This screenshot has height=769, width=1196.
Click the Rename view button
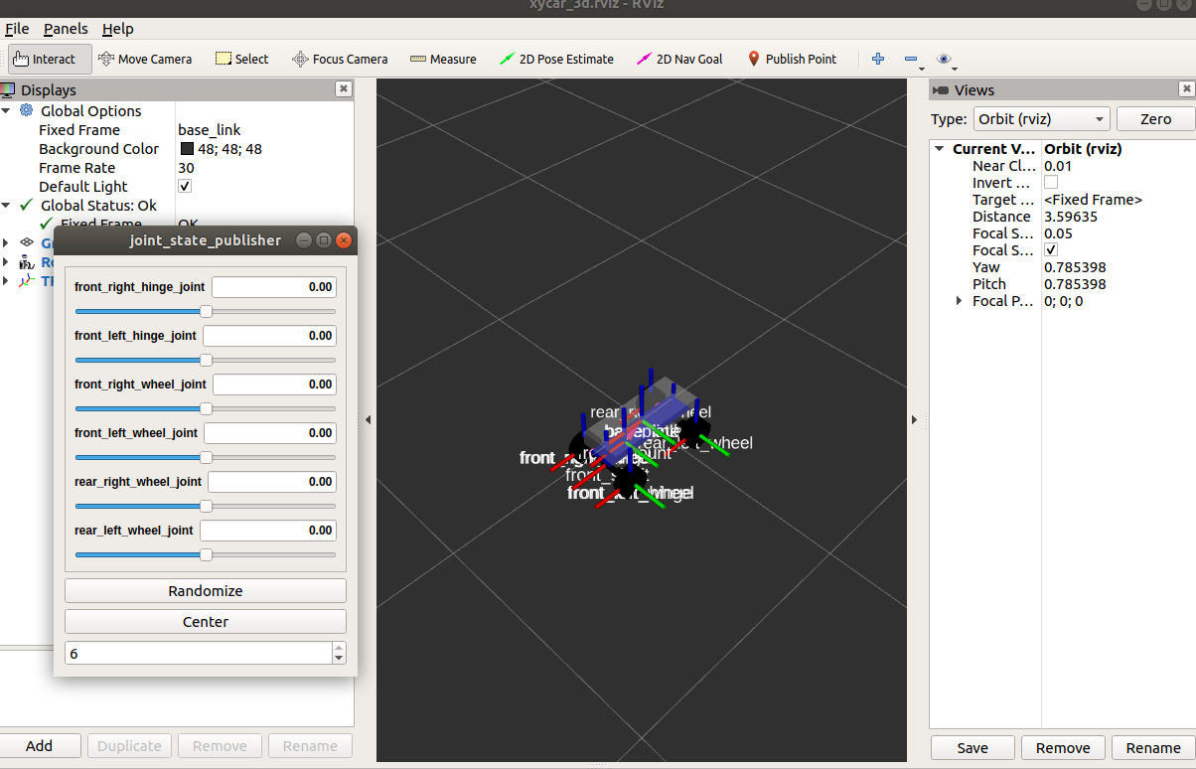(x=1153, y=748)
